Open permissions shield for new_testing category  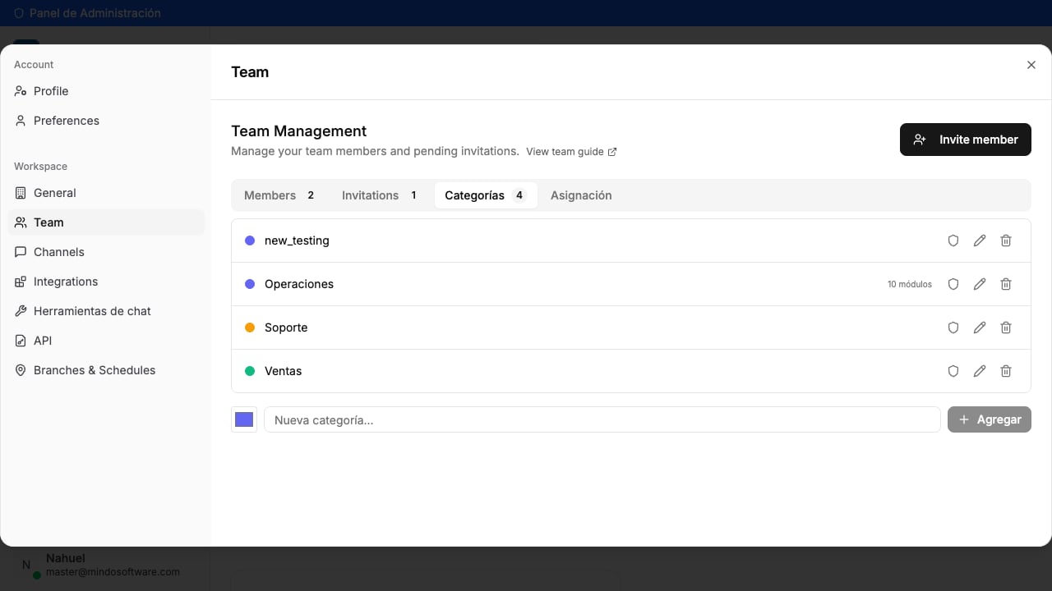coord(953,241)
